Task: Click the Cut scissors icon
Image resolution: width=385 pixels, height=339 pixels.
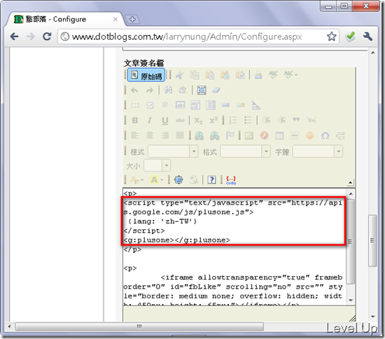Action: pyautogui.click(x=180, y=75)
